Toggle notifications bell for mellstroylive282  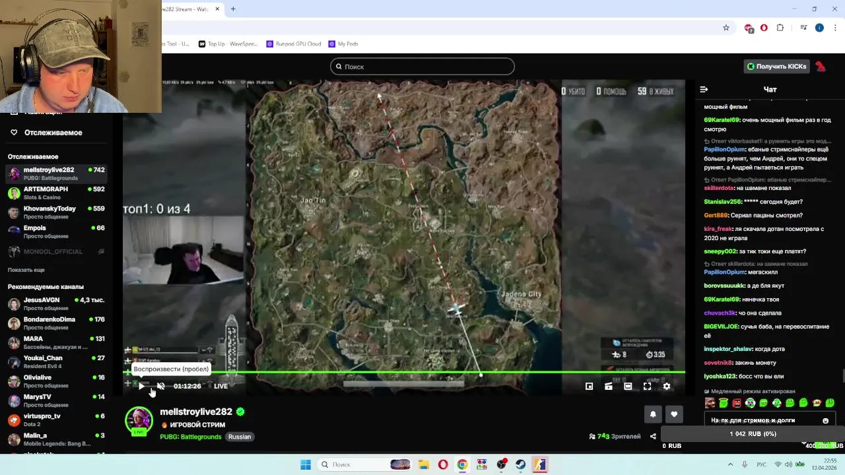point(653,414)
